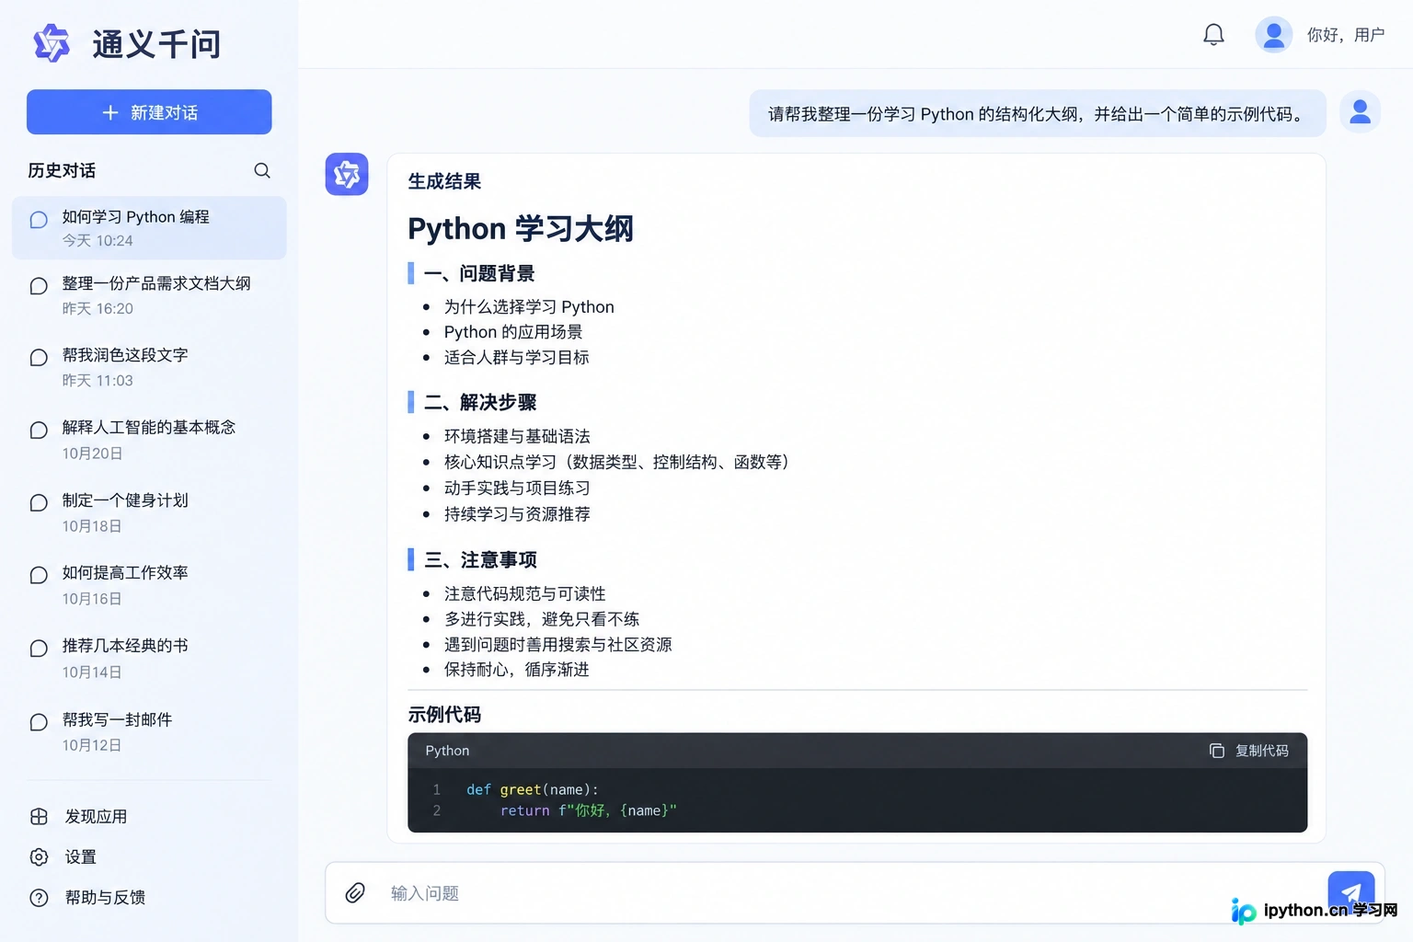
Task: Search the history conversations
Action: click(x=262, y=170)
